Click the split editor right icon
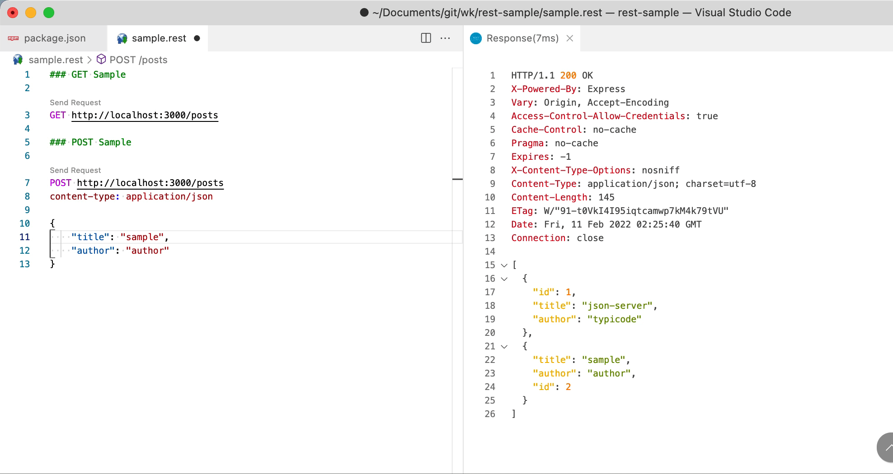This screenshot has width=893, height=474. point(426,38)
